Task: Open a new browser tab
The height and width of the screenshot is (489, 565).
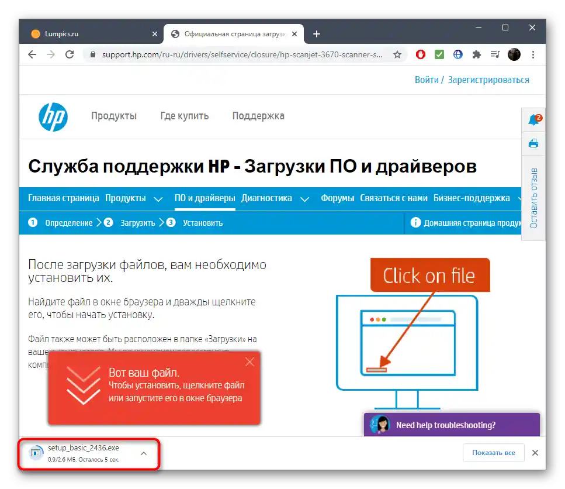Action: coord(316,34)
